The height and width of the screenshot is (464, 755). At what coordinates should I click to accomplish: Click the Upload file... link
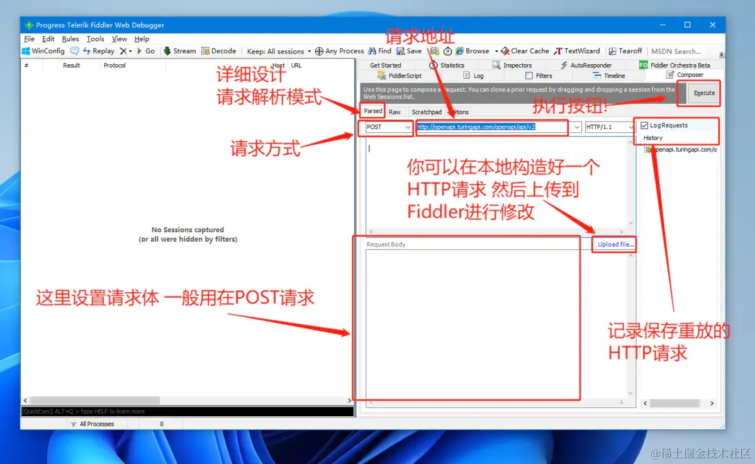pyautogui.click(x=616, y=244)
